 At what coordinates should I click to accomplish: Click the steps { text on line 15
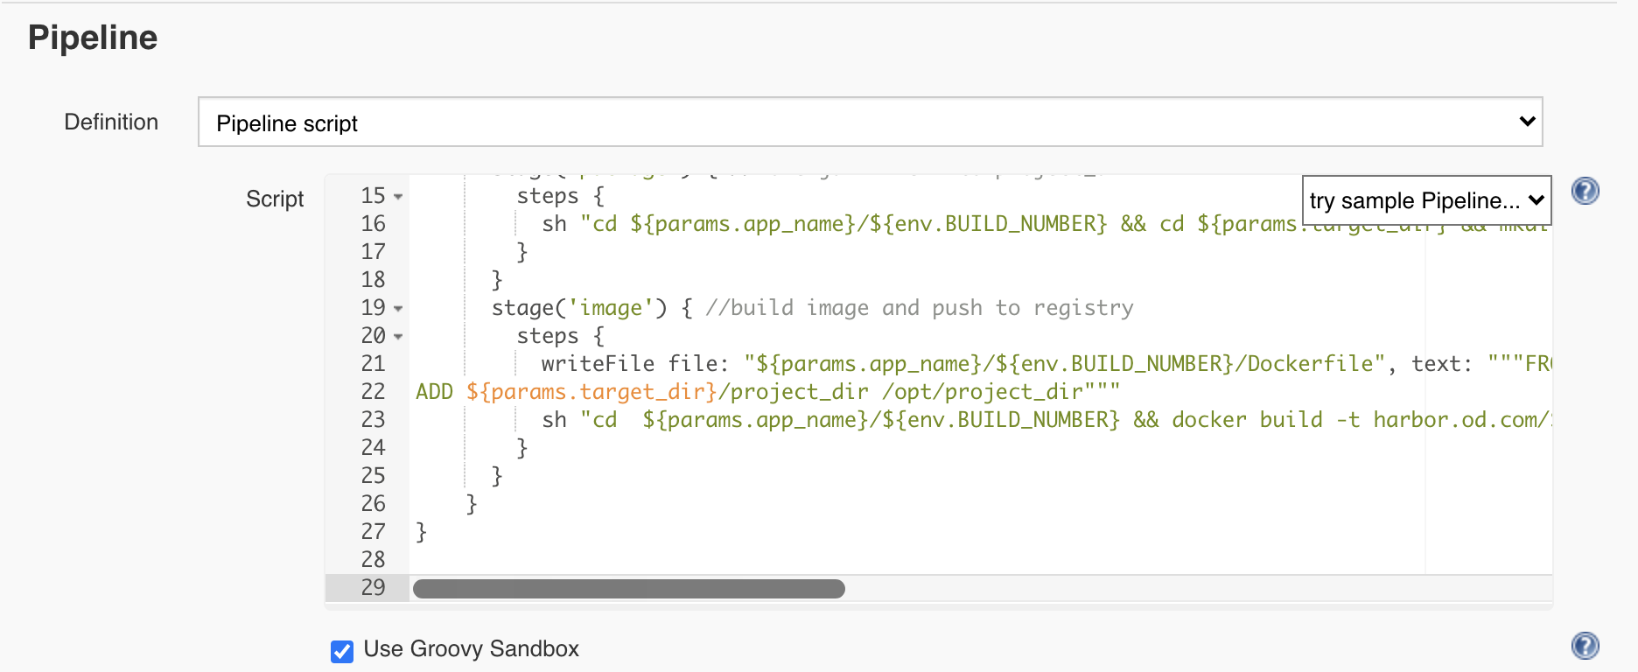click(560, 196)
